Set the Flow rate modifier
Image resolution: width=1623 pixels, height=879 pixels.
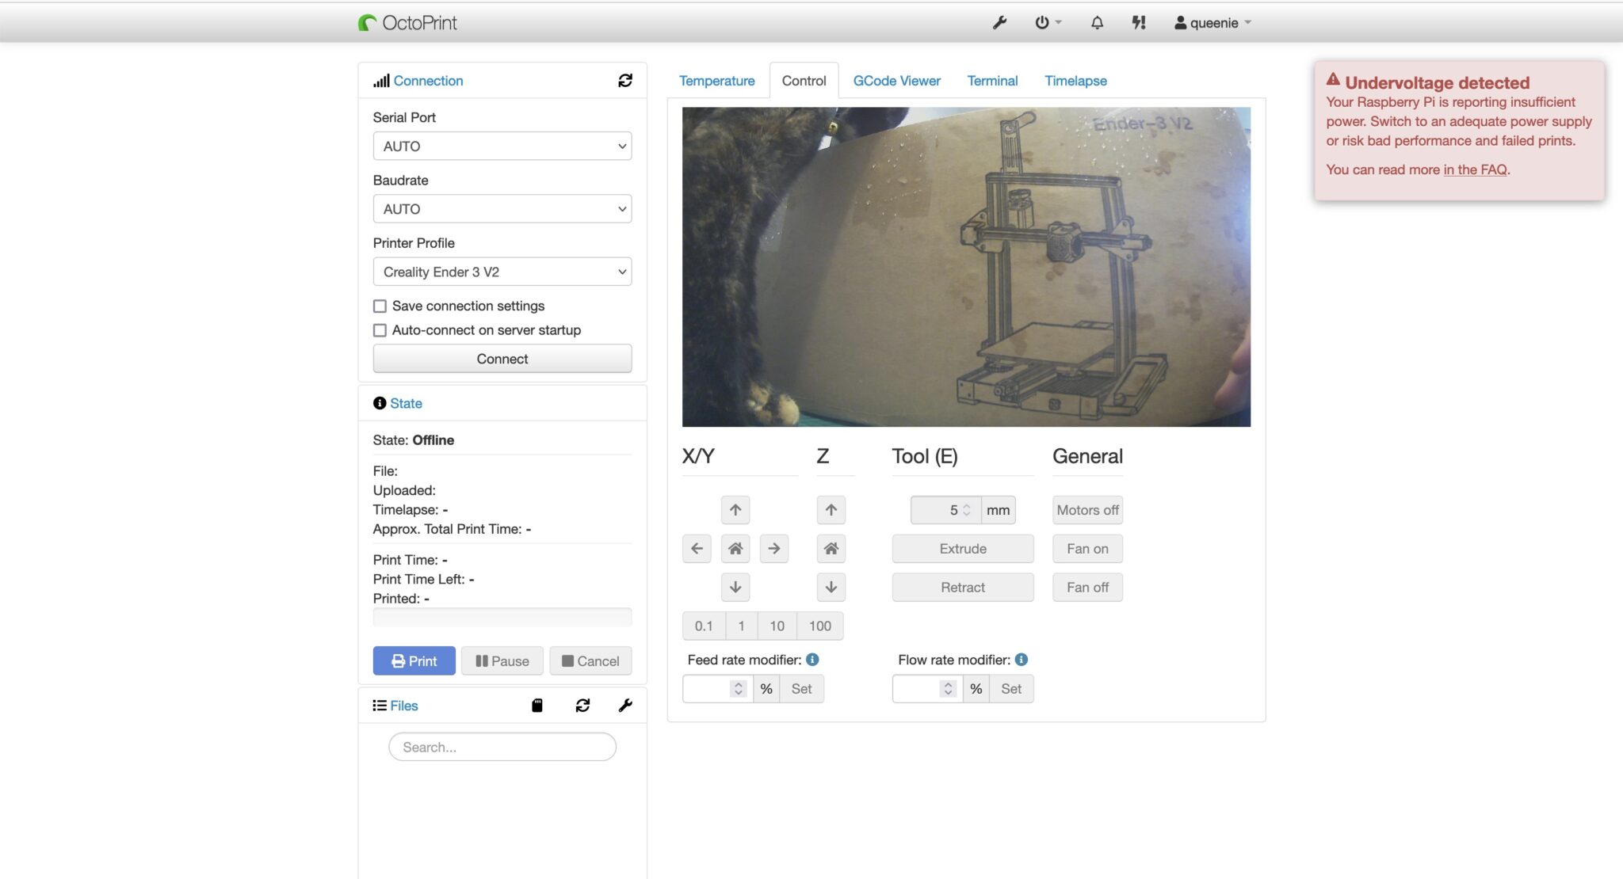pyautogui.click(x=1011, y=689)
